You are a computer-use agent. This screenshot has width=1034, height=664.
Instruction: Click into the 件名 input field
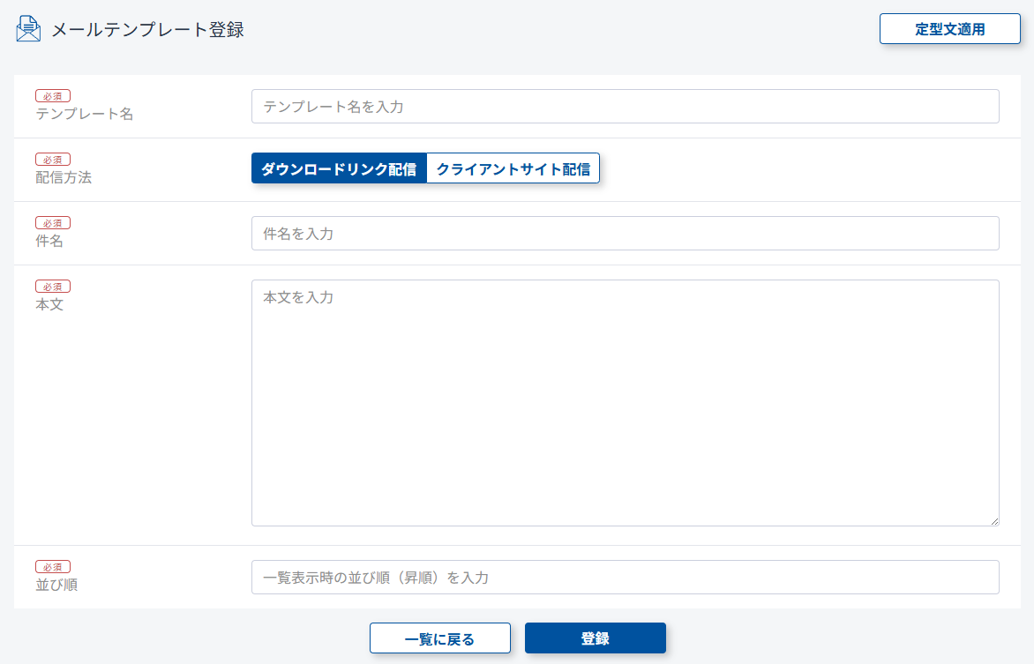(625, 234)
